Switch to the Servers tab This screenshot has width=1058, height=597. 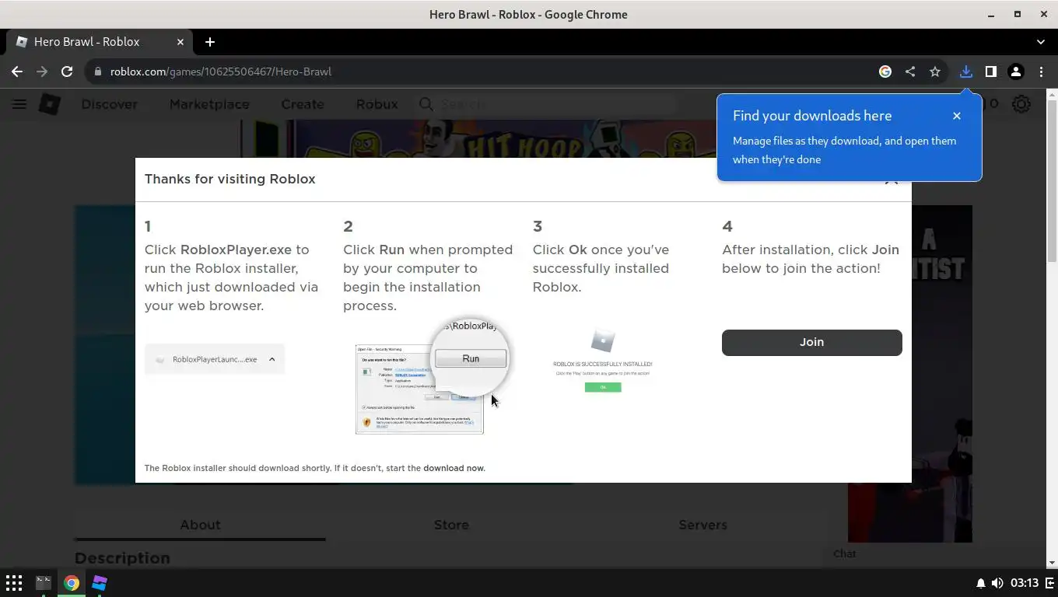tap(702, 525)
